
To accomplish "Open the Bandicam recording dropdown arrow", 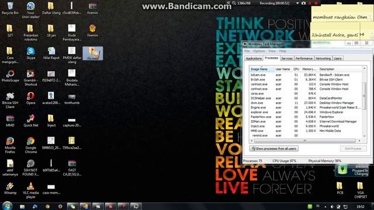I will point(297,3).
